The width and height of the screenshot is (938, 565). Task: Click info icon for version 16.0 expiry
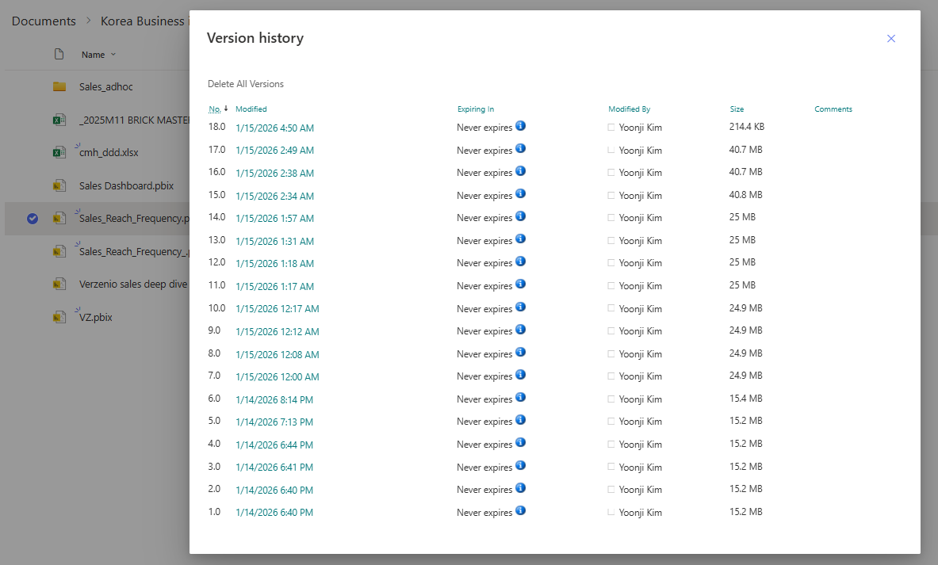pos(520,171)
